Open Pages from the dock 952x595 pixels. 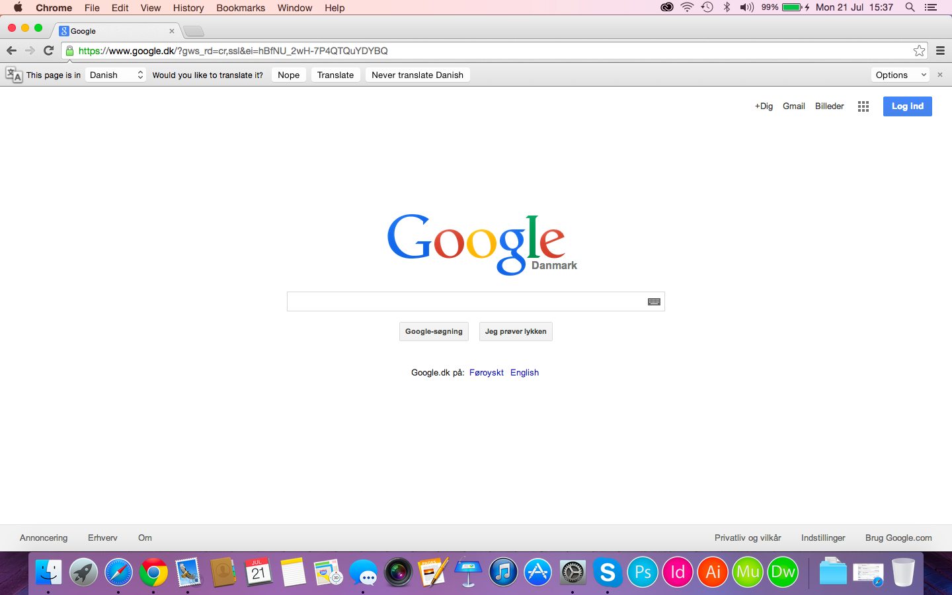coord(433,573)
